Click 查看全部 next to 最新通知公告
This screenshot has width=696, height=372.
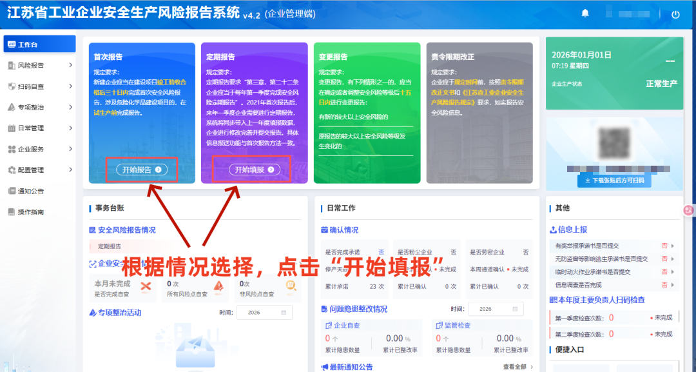point(516,367)
